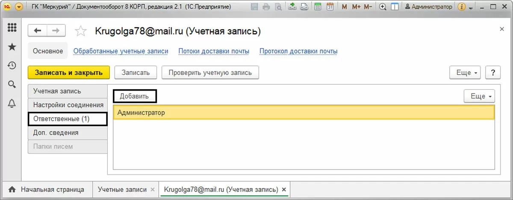The image size is (513, 200).
Task: Switch to Настройки соединения tab
Action: click(68, 105)
